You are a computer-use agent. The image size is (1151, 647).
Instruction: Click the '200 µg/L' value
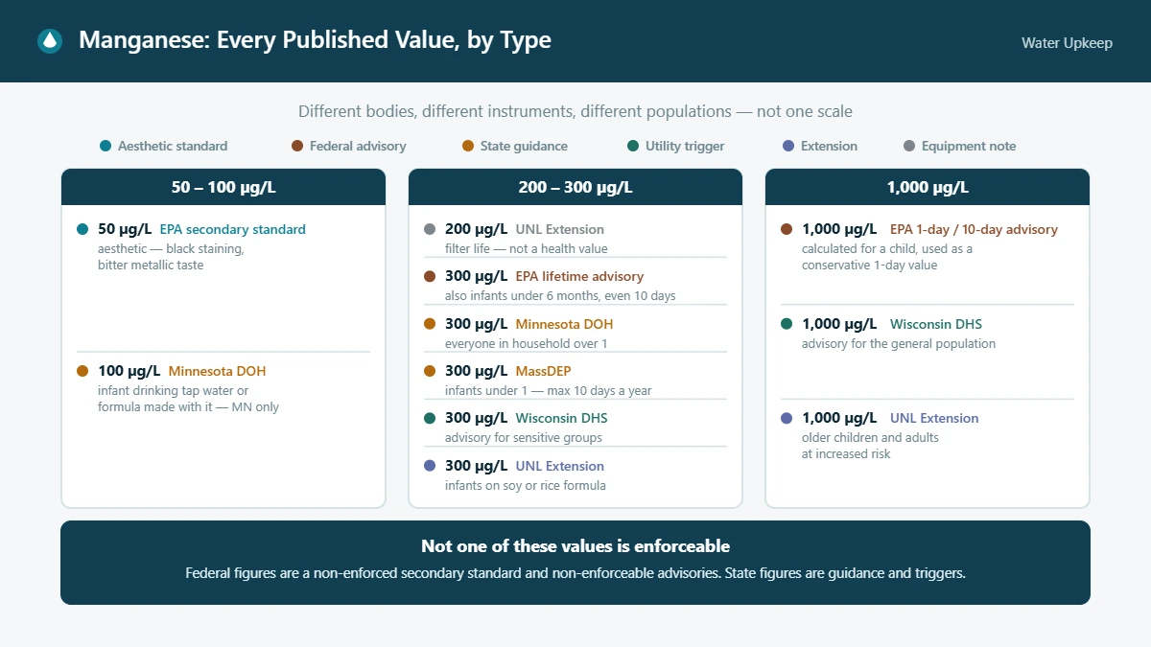477,230
